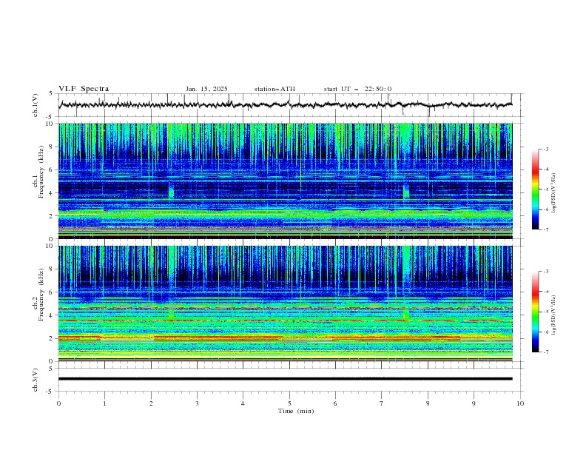Click the "5" volt tick of the ch.1 waveform

point(51,94)
